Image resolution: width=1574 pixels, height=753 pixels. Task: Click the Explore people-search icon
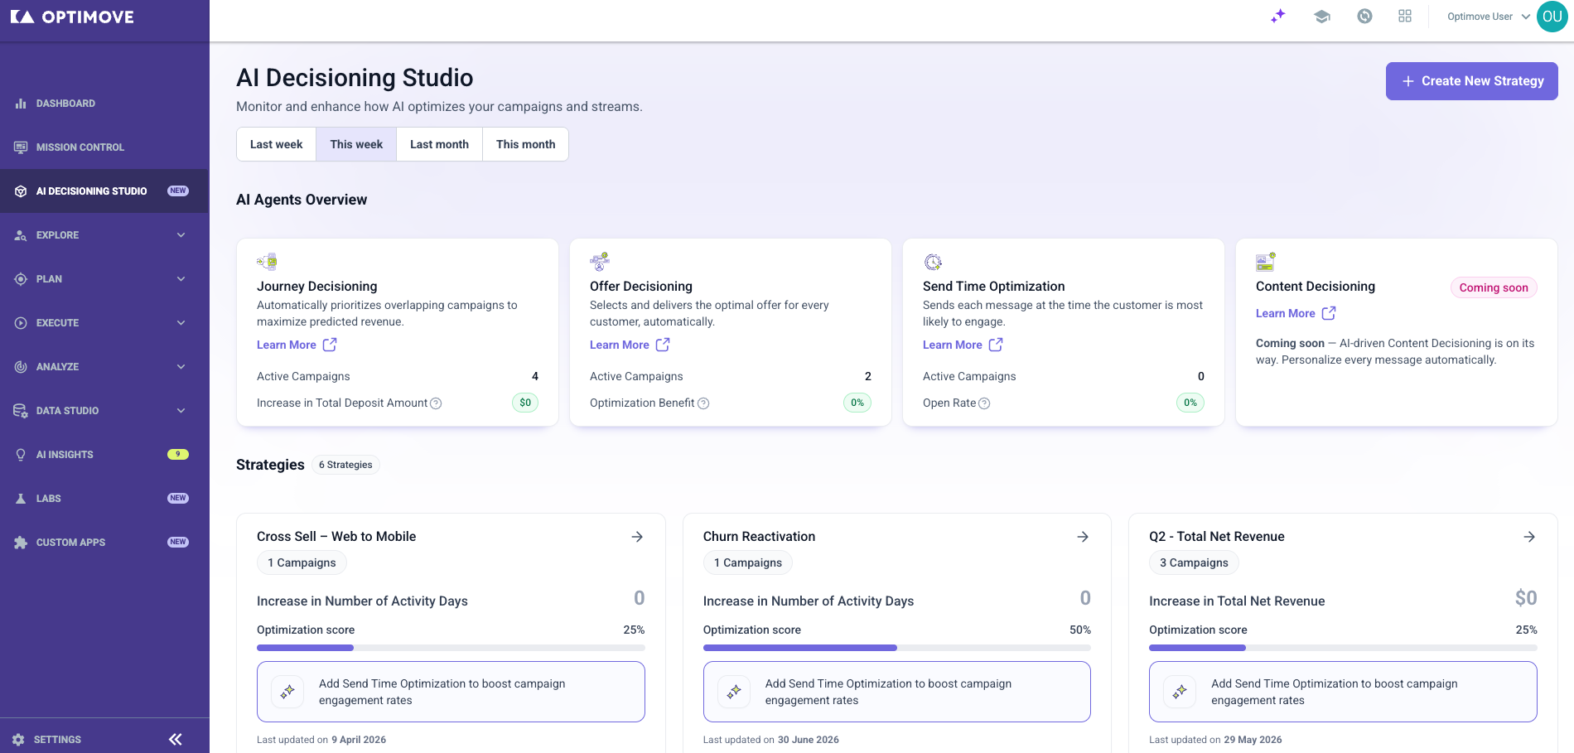[x=21, y=235]
